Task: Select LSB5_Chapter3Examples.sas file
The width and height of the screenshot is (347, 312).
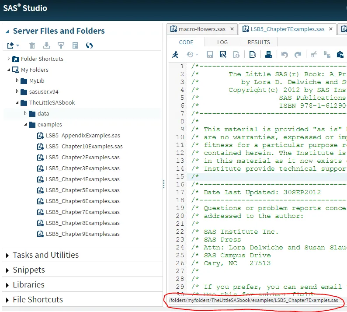Action: click(83, 168)
